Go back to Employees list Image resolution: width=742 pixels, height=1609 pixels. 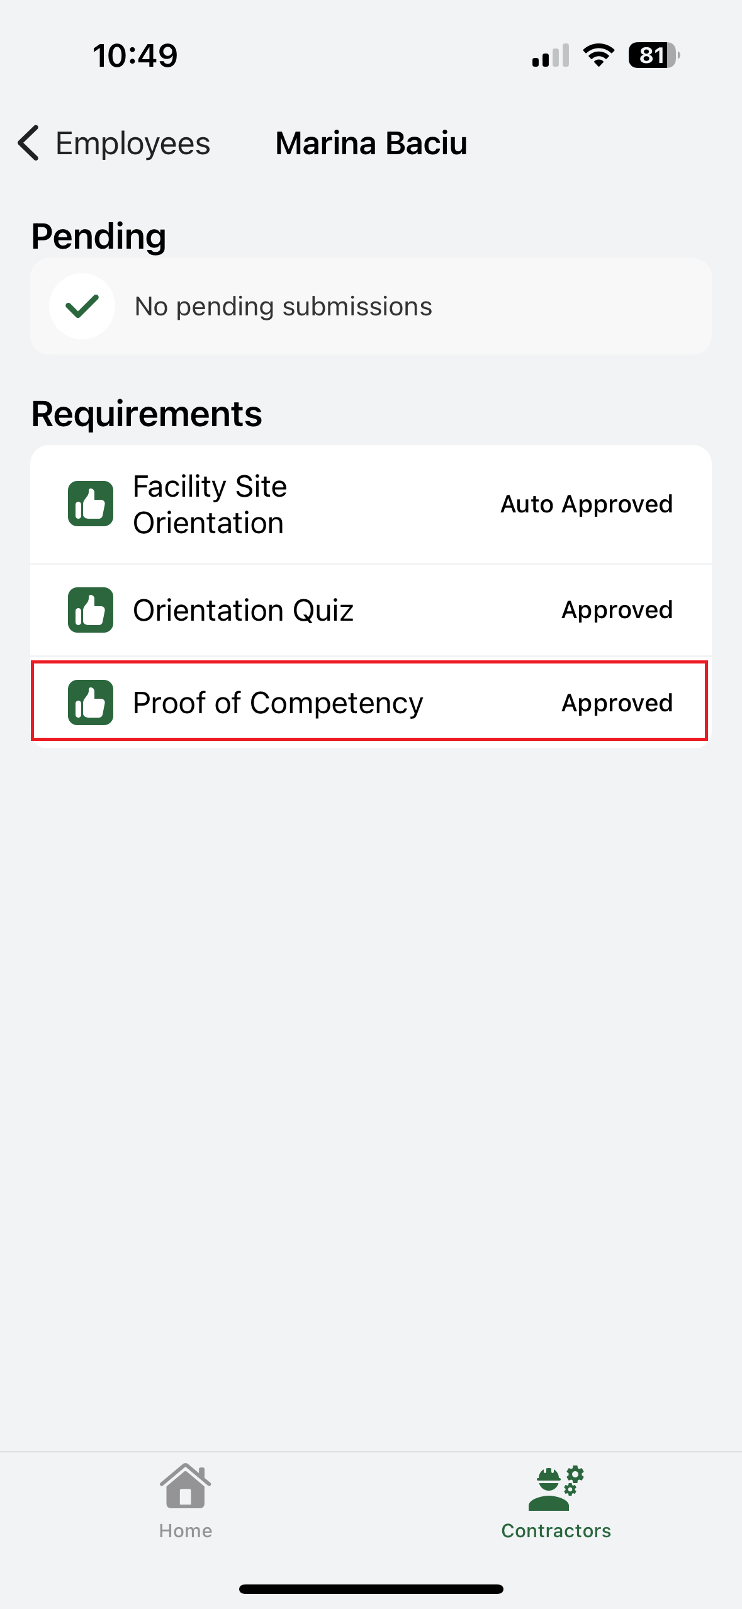[132, 144]
